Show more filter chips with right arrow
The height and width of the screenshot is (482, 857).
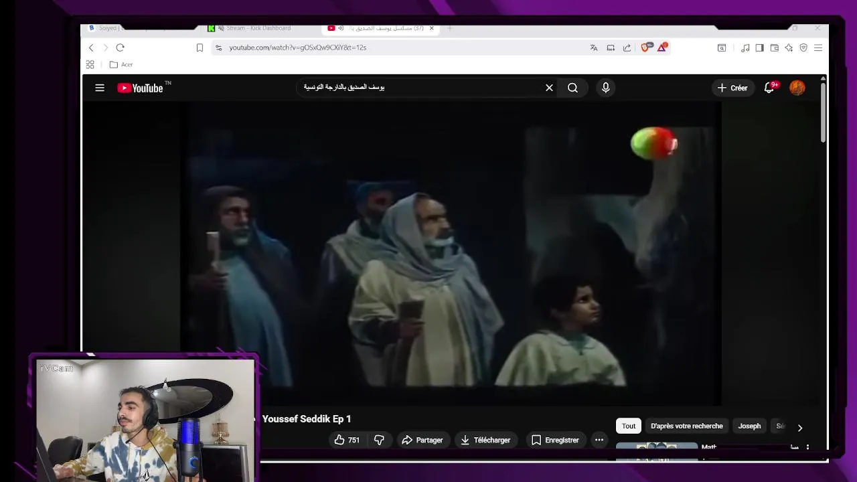click(x=799, y=427)
